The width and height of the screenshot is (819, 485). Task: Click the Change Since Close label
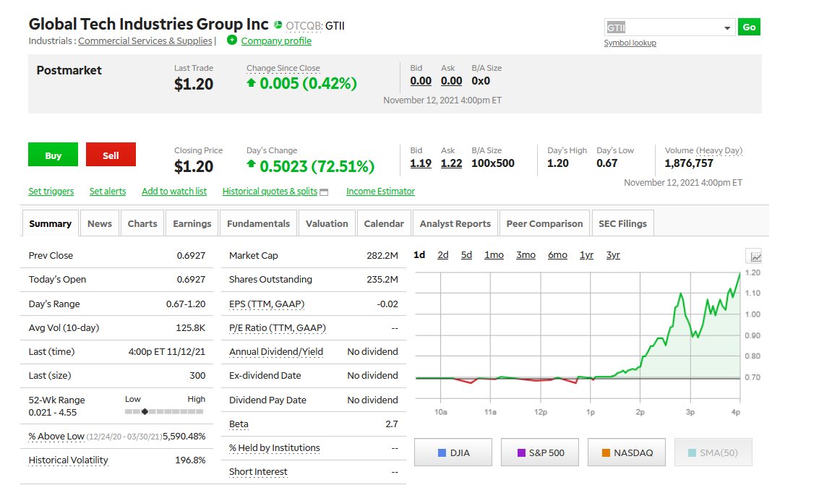pos(283,68)
